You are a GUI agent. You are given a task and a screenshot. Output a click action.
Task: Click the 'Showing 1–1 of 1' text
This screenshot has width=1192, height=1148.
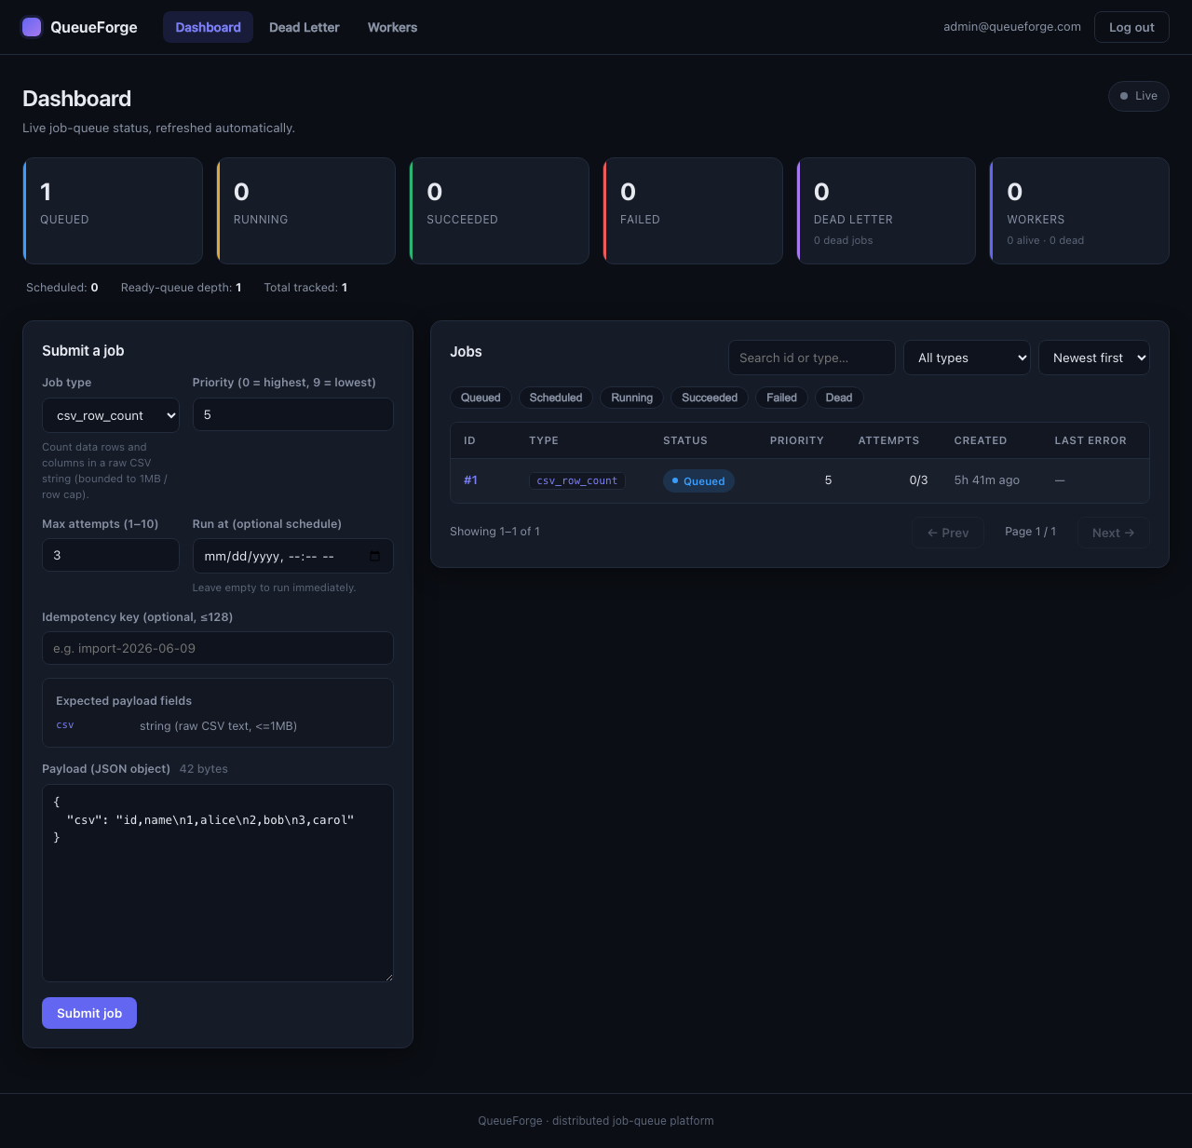(x=494, y=532)
